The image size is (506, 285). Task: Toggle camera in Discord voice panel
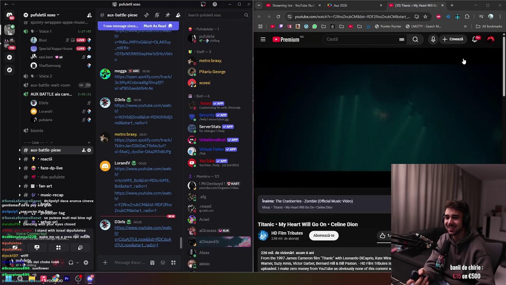15,247
